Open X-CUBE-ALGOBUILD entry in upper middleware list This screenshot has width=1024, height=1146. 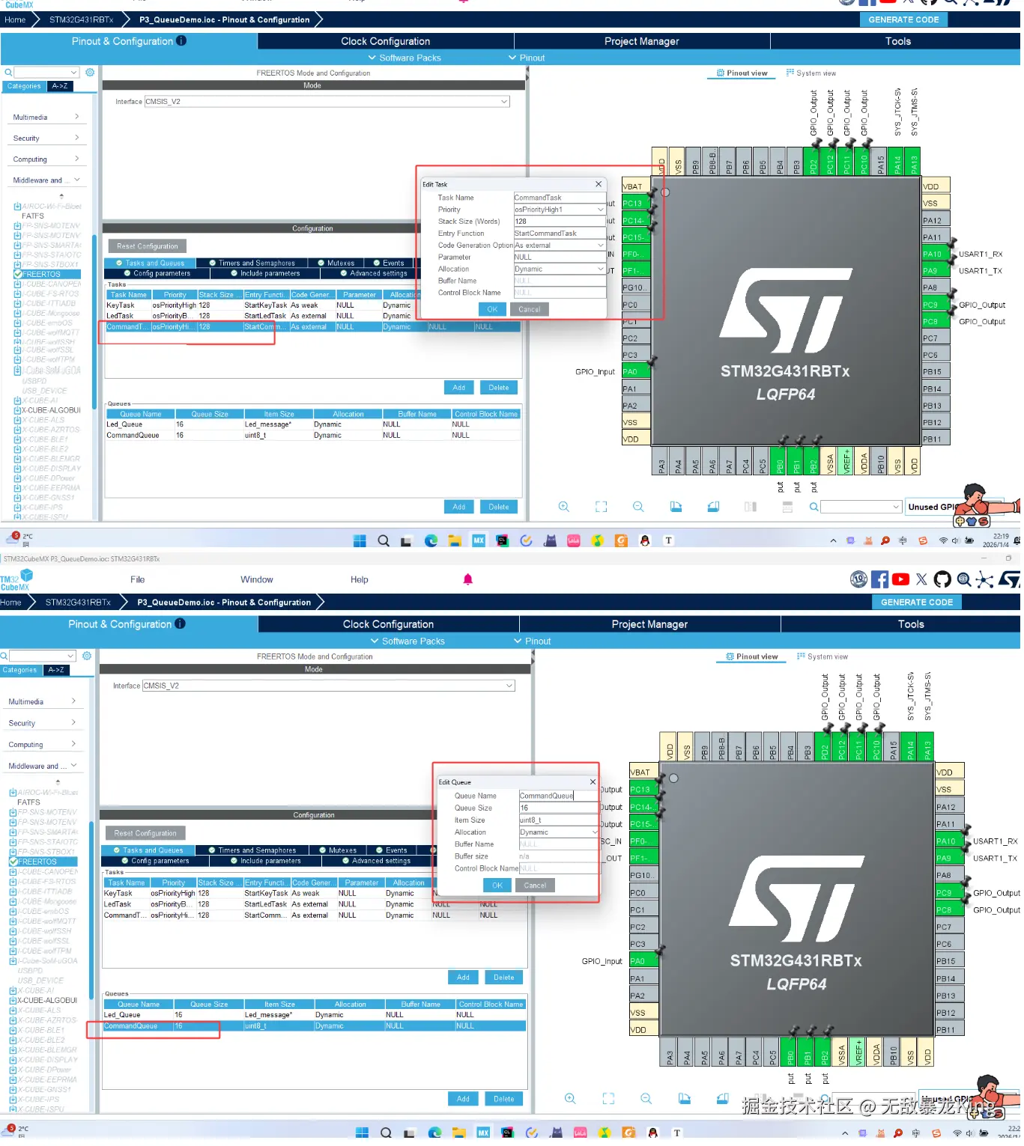(x=46, y=411)
